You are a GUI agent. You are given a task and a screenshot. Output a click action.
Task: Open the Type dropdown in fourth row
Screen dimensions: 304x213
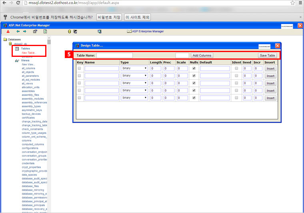point(134,90)
